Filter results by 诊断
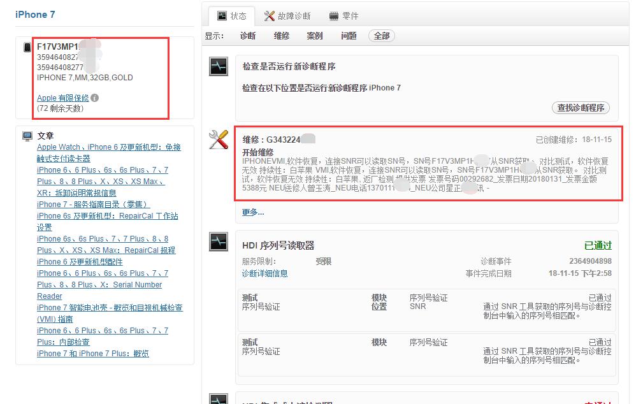Image resolution: width=643 pixels, height=404 pixels. [x=247, y=36]
